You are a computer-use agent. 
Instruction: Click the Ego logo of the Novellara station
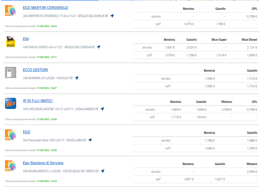pos(10,135)
